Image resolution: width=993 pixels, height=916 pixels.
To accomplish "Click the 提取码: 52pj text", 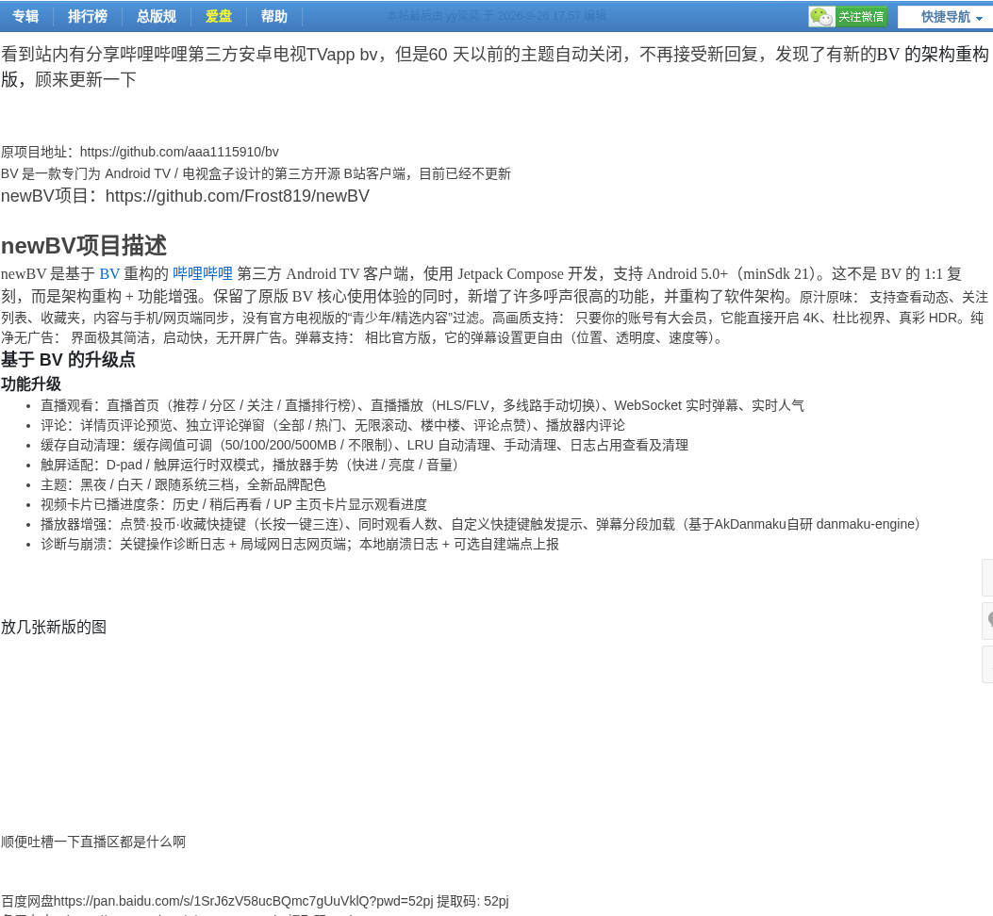I will point(472,901).
